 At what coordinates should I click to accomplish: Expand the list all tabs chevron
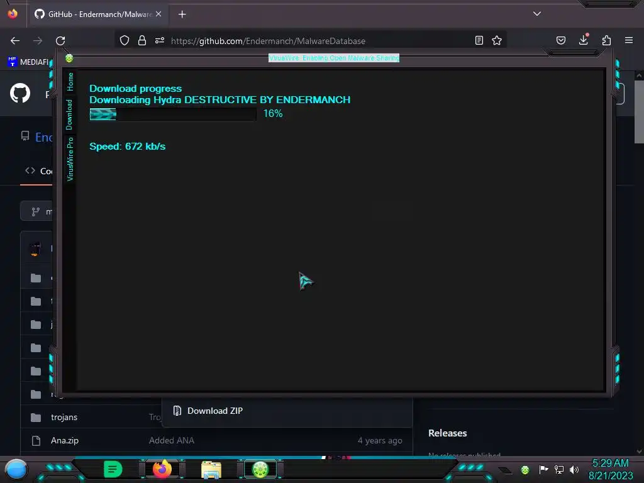[x=537, y=14]
